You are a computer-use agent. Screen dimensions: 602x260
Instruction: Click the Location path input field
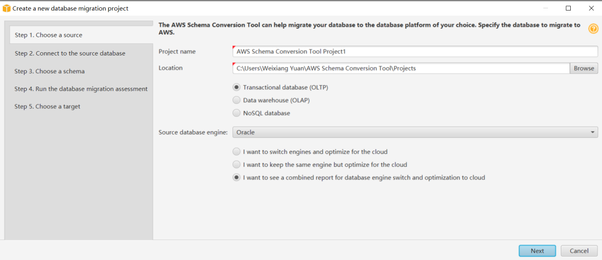click(400, 68)
